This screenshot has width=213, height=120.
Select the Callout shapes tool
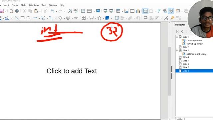92,18
